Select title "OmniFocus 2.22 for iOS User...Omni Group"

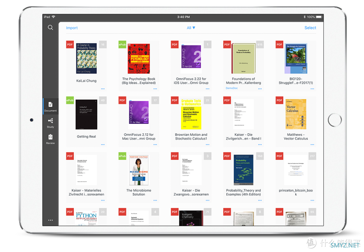click(191, 81)
